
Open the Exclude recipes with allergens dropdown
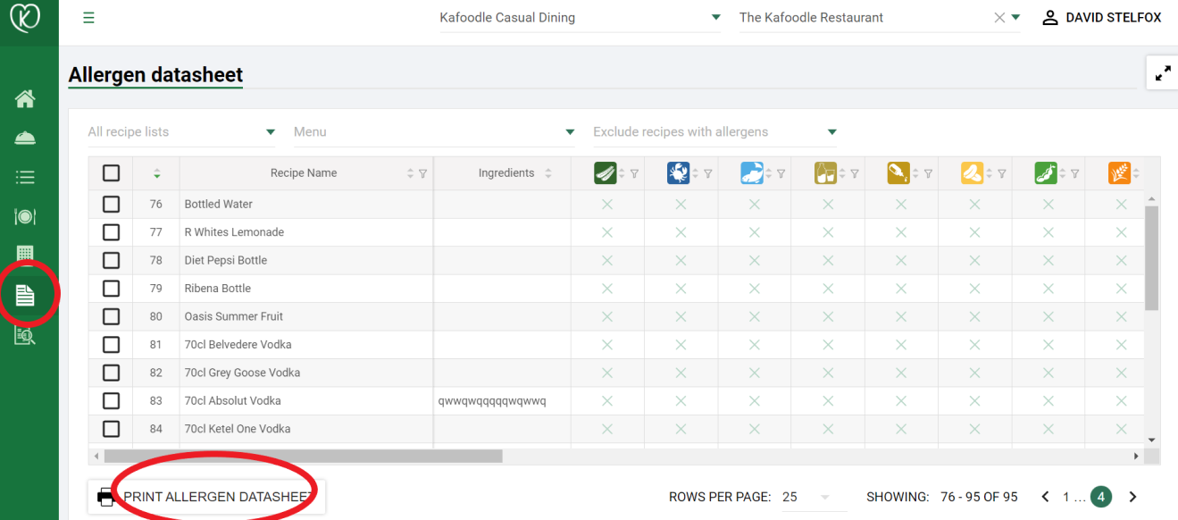pyautogui.click(x=715, y=132)
